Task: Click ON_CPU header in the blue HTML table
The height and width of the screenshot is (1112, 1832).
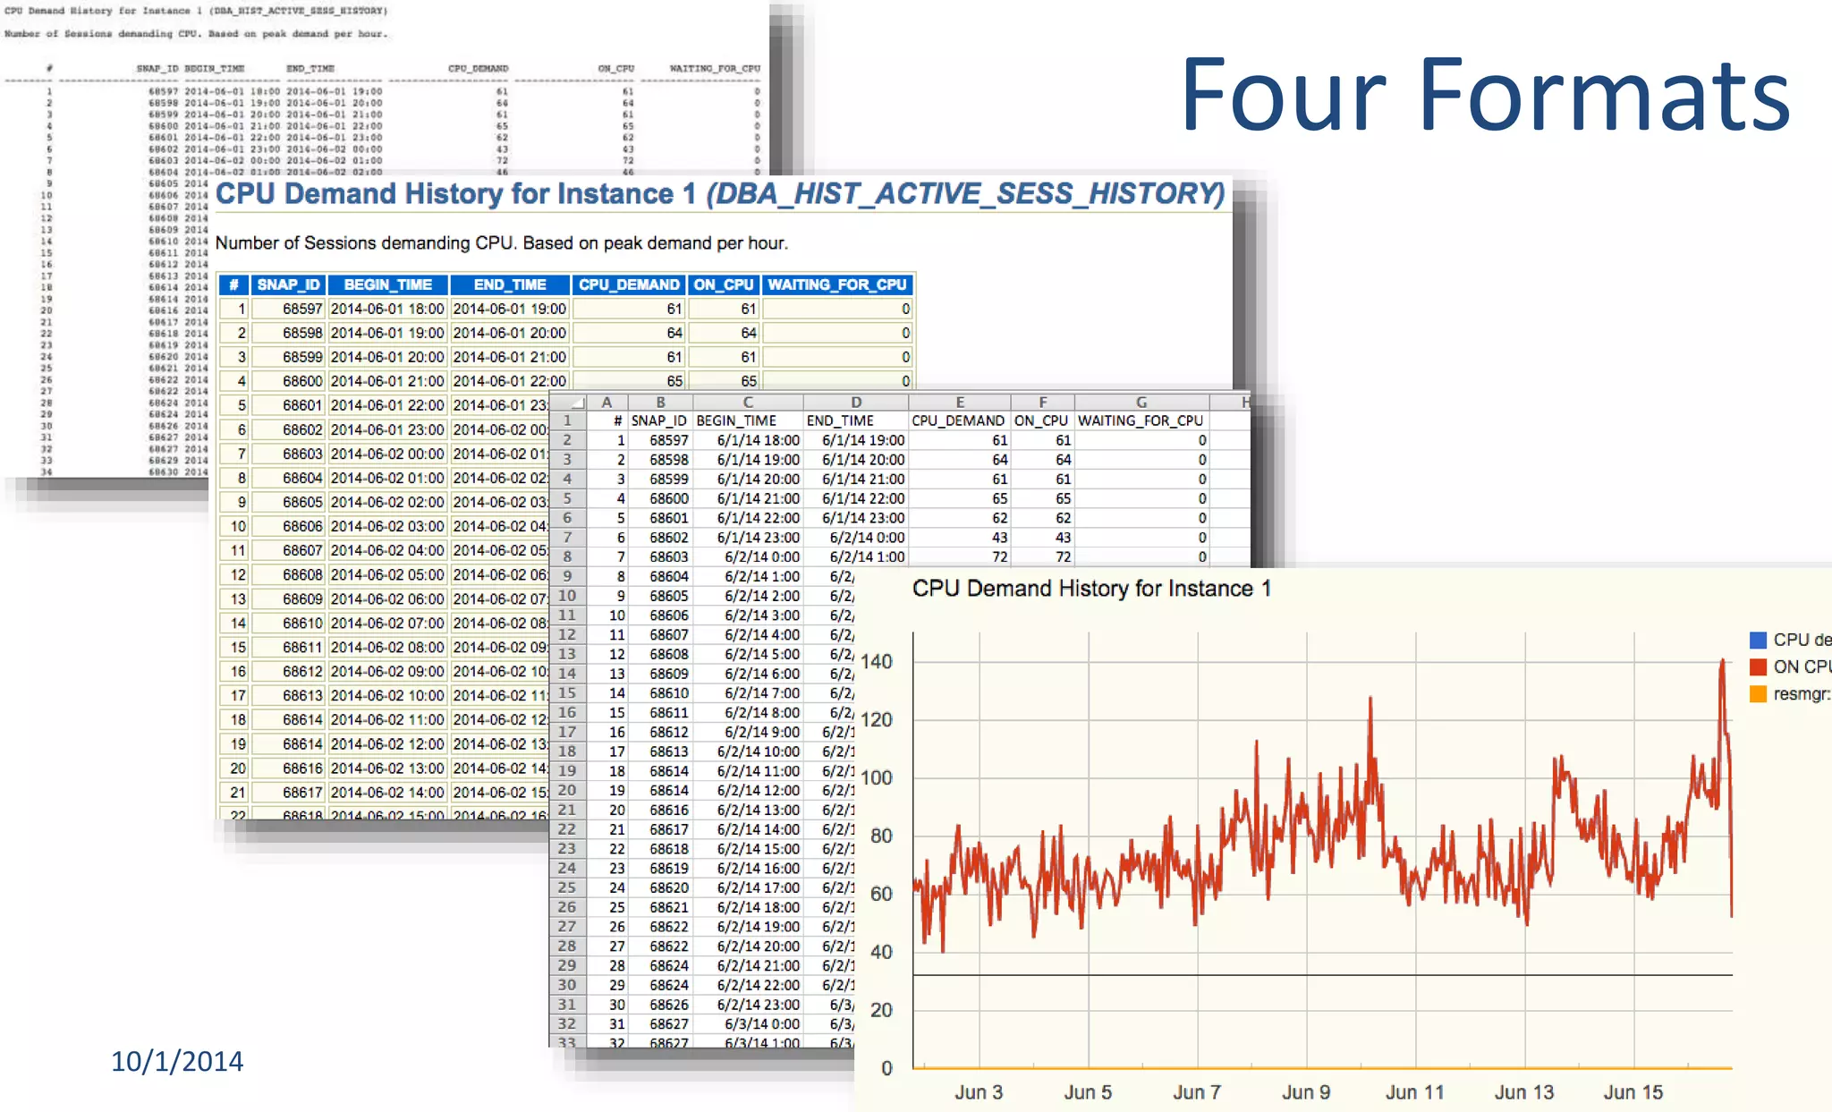Action: point(724,284)
